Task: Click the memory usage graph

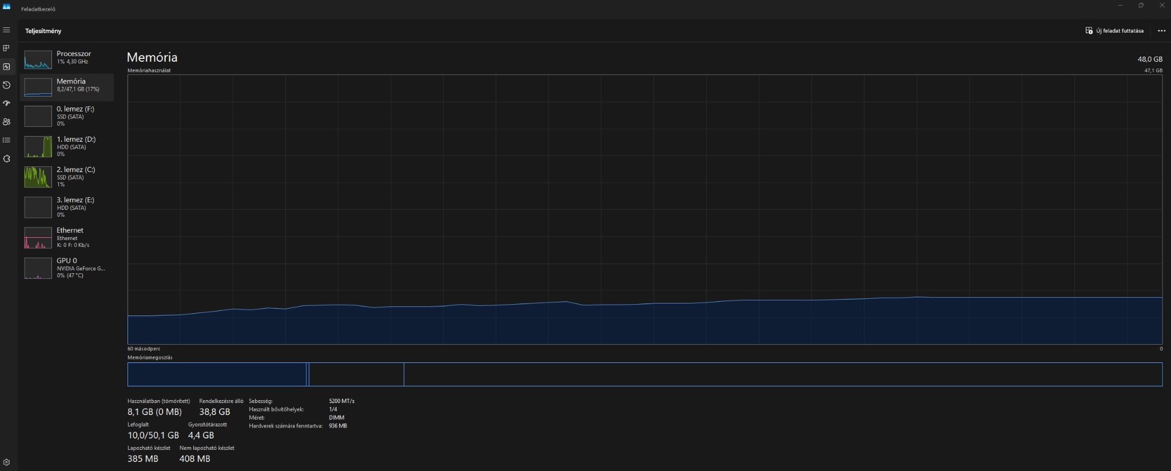Action: (645, 209)
